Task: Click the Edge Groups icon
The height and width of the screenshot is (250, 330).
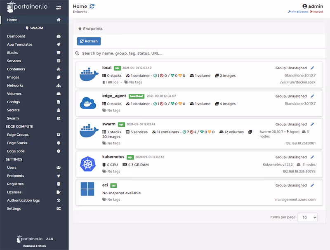Action: 59,134
